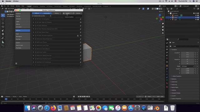Disable Cube rendering with its camera icon
The width and height of the screenshot is (200, 112).
tap(198, 17)
